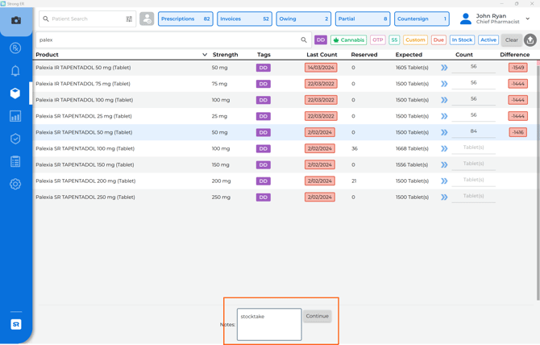Click the Notes text box containing stocktake
This screenshot has height=345, width=540.
point(269,324)
